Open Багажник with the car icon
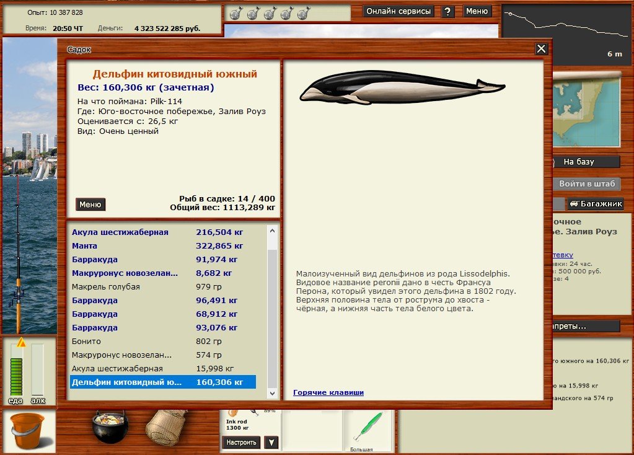The height and width of the screenshot is (455, 634). tap(595, 204)
